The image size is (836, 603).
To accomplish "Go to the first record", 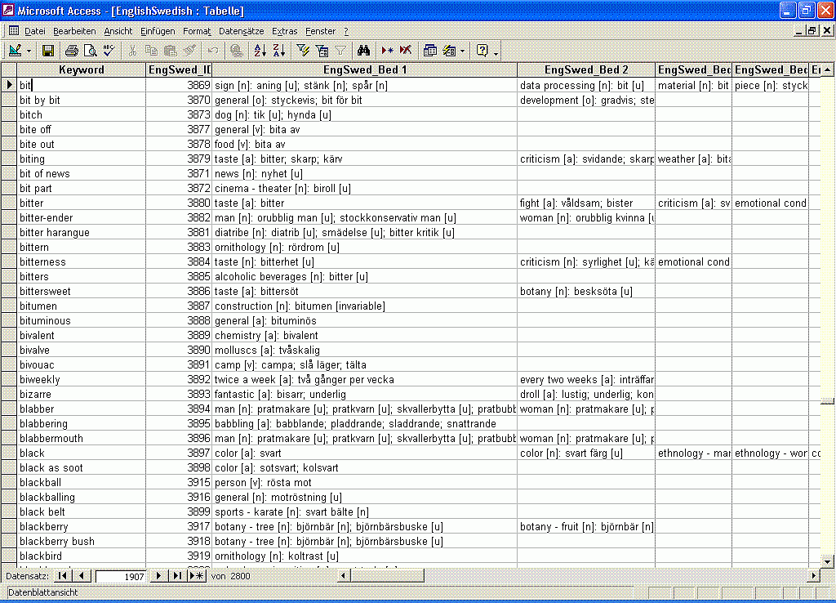I will [x=63, y=576].
